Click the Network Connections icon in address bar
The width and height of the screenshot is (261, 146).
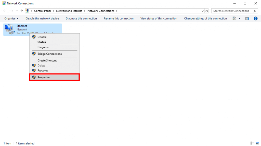click(x=27, y=11)
